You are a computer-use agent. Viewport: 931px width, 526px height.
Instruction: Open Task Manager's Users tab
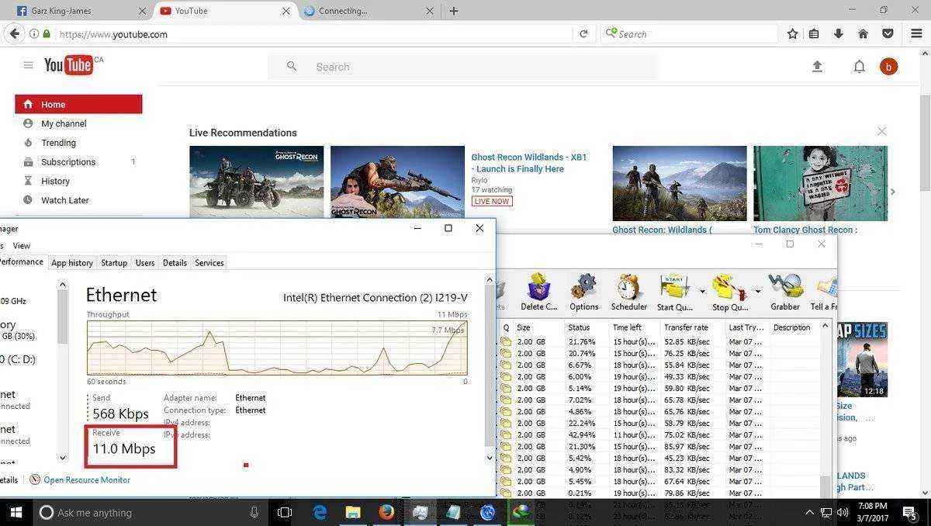(x=145, y=263)
